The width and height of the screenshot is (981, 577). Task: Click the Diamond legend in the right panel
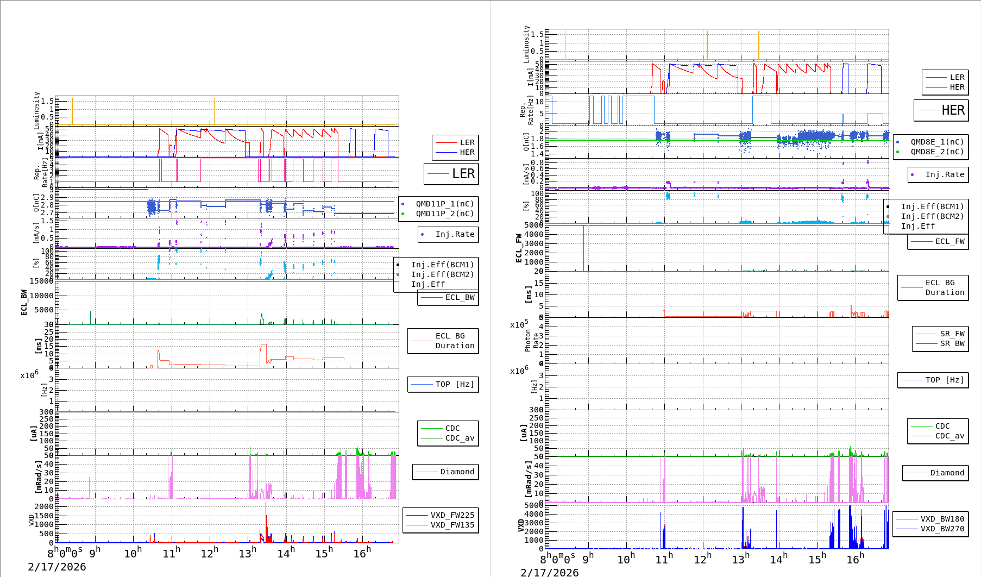point(946,473)
